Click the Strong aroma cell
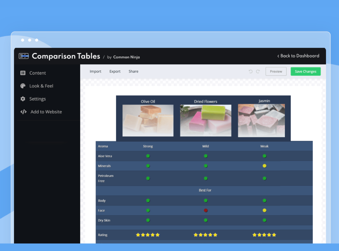The width and height of the screenshot is (339, 251). click(148, 146)
